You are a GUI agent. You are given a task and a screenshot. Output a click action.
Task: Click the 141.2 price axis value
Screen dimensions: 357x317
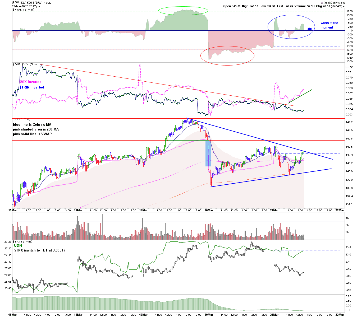pyautogui.click(x=349, y=122)
